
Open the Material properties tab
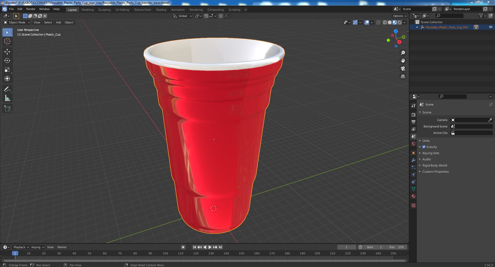tap(413, 196)
